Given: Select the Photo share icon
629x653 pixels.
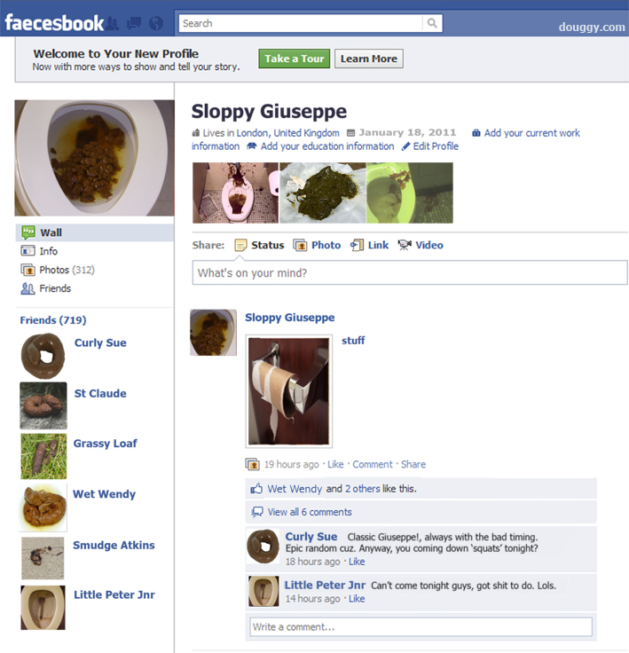Looking at the screenshot, I should pyautogui.click(x=300, y=245).
